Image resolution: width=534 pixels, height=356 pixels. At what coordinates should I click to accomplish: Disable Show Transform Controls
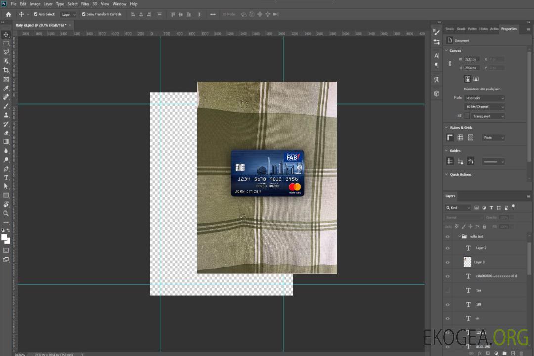(x=84, y=14)
